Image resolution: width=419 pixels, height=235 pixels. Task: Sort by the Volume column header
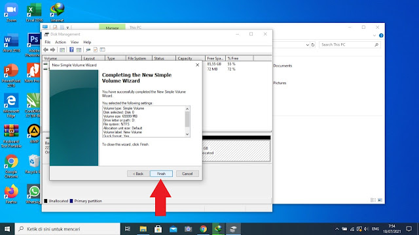coord(62,58)
